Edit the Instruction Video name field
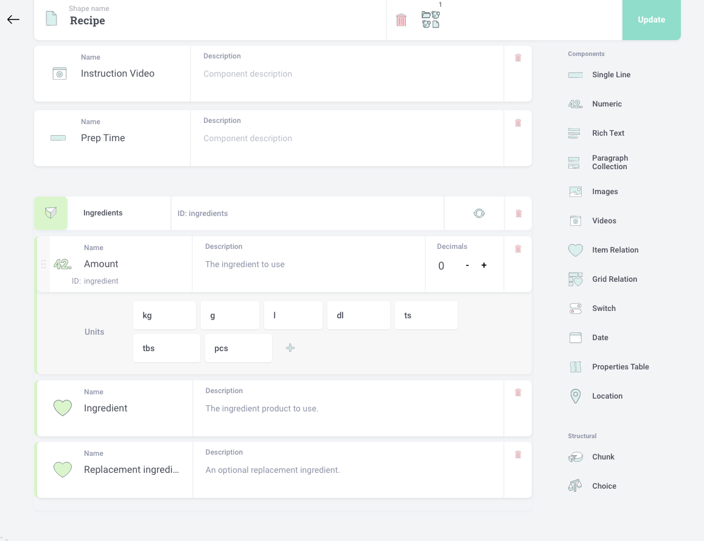 117,74
